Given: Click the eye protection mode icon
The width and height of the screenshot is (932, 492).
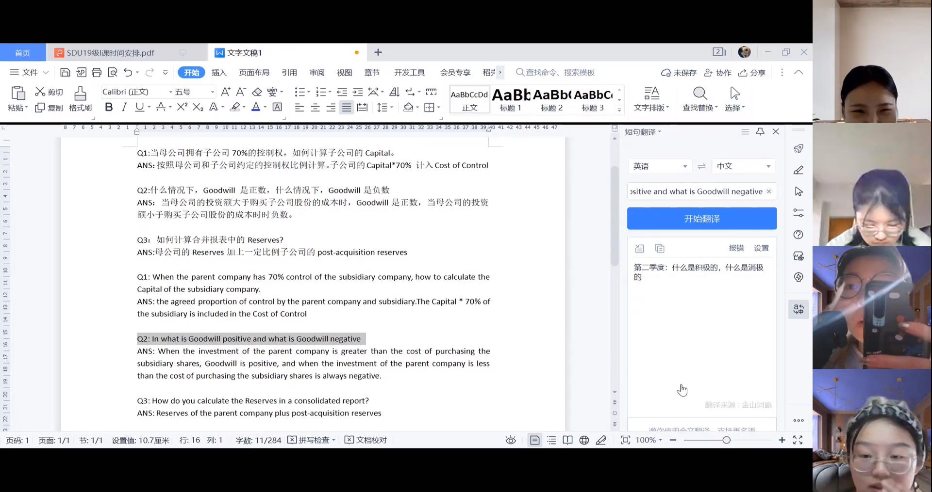Looking at the screenshot, I should (511, 440).
